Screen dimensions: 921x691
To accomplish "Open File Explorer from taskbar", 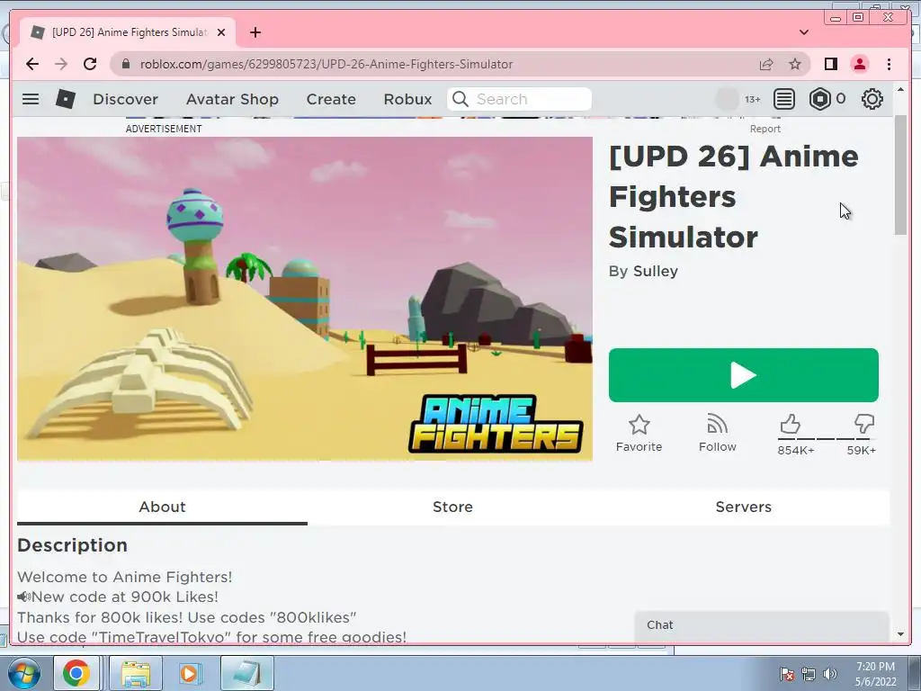I will (x=136, y=673).
